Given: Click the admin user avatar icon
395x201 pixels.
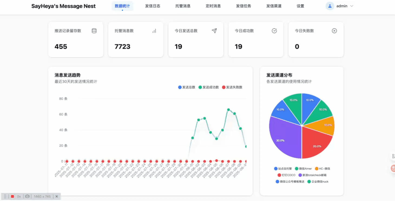Looking at the screenshot, I should pyautogui.click(x=330, y=6).
